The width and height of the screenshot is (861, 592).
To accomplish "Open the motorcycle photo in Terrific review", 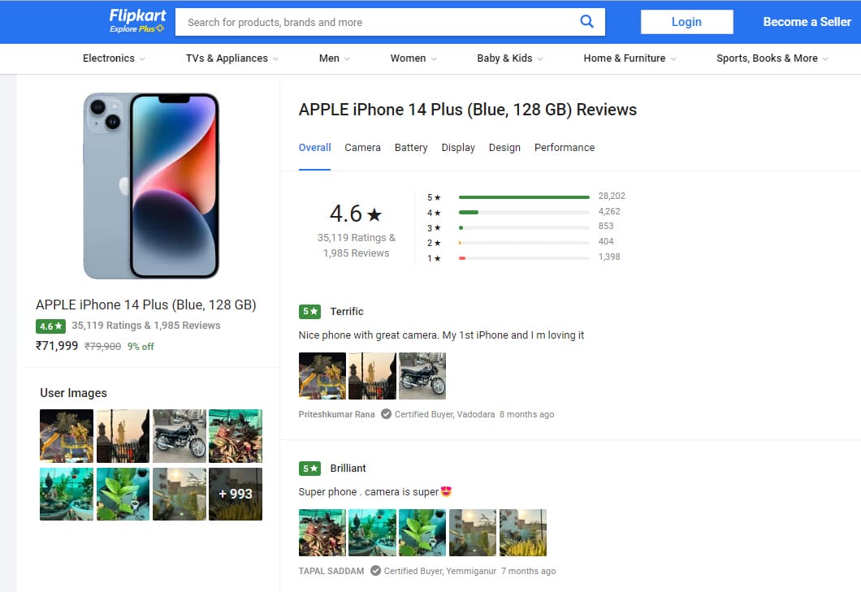I will [422, 376].
